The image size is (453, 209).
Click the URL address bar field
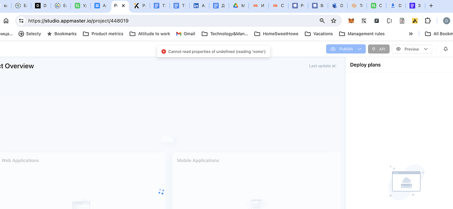(168, 21)
